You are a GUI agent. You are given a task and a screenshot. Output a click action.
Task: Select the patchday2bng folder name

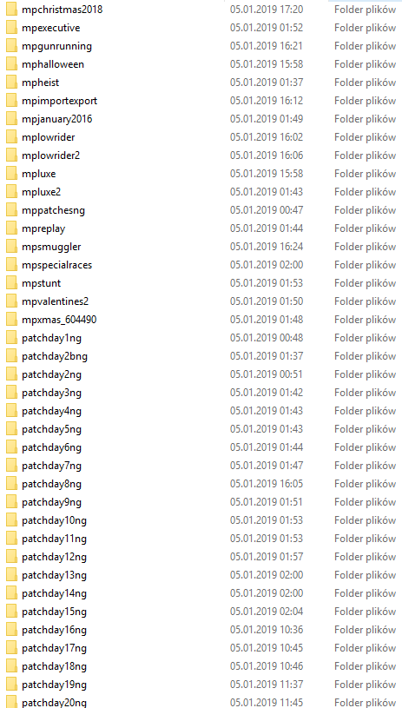tap(55, 356)
